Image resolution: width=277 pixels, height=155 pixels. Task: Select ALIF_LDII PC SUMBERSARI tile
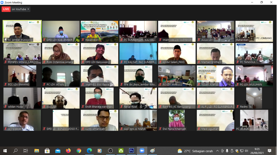(216, 98)
